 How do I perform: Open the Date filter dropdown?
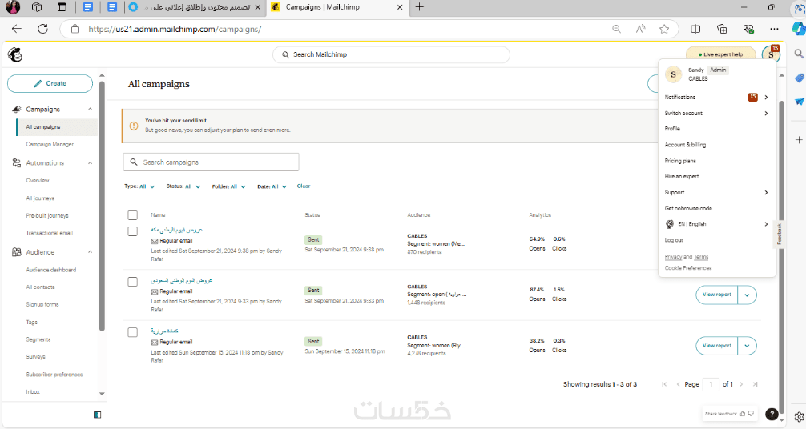click(x=272, y=186)
